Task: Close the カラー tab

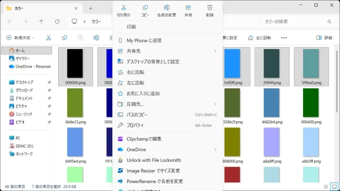Action: pyautogui.click(x=76, y=8)
